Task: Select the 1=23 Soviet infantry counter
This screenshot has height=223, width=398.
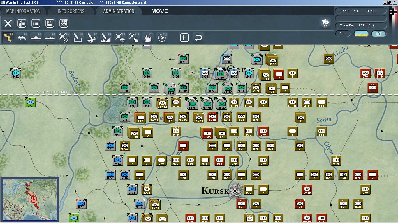Action: pyautogui.click(x=154, y=117)
